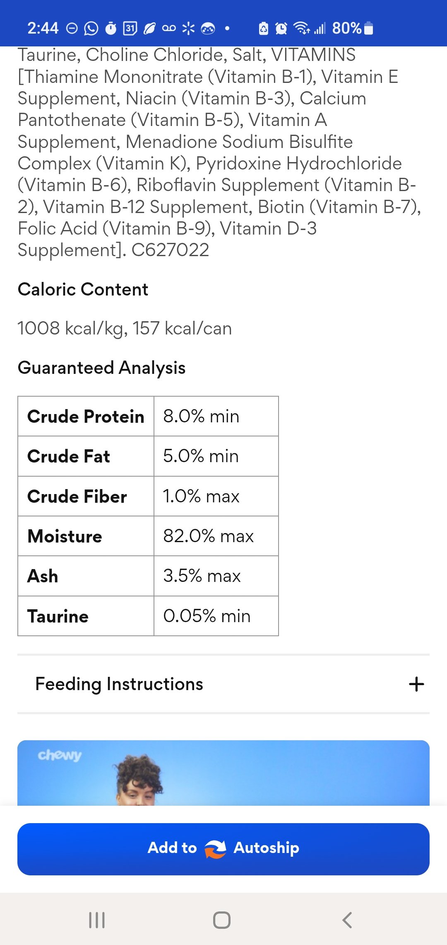447x945 pixels.
Task: Select the Crude Protein table row
Action: pos(148,416)
